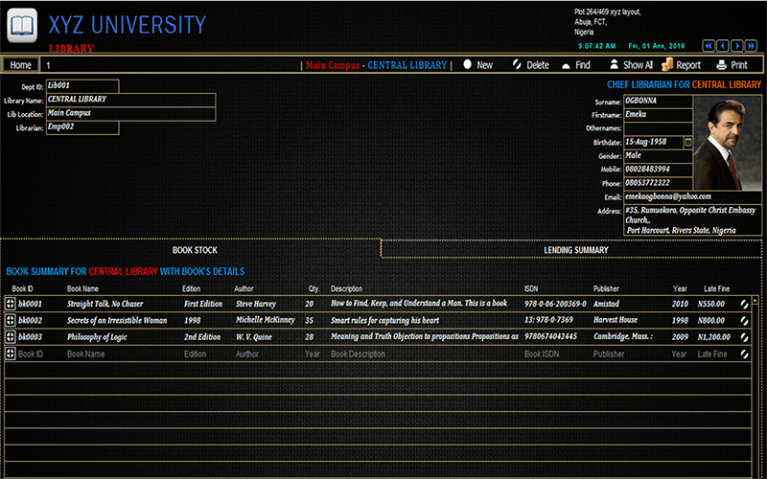Switch to the Lending Summary tab
Image resolution: width=767 pixels, height=479 pixels.
tap(575, 250)
